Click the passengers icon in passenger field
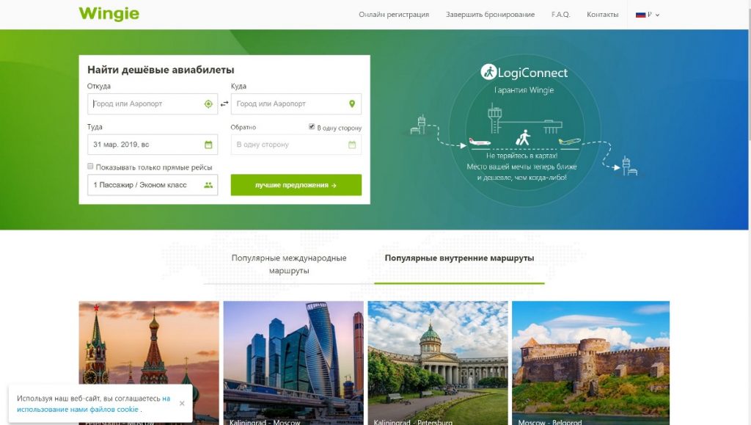 [x=208, y=185]
